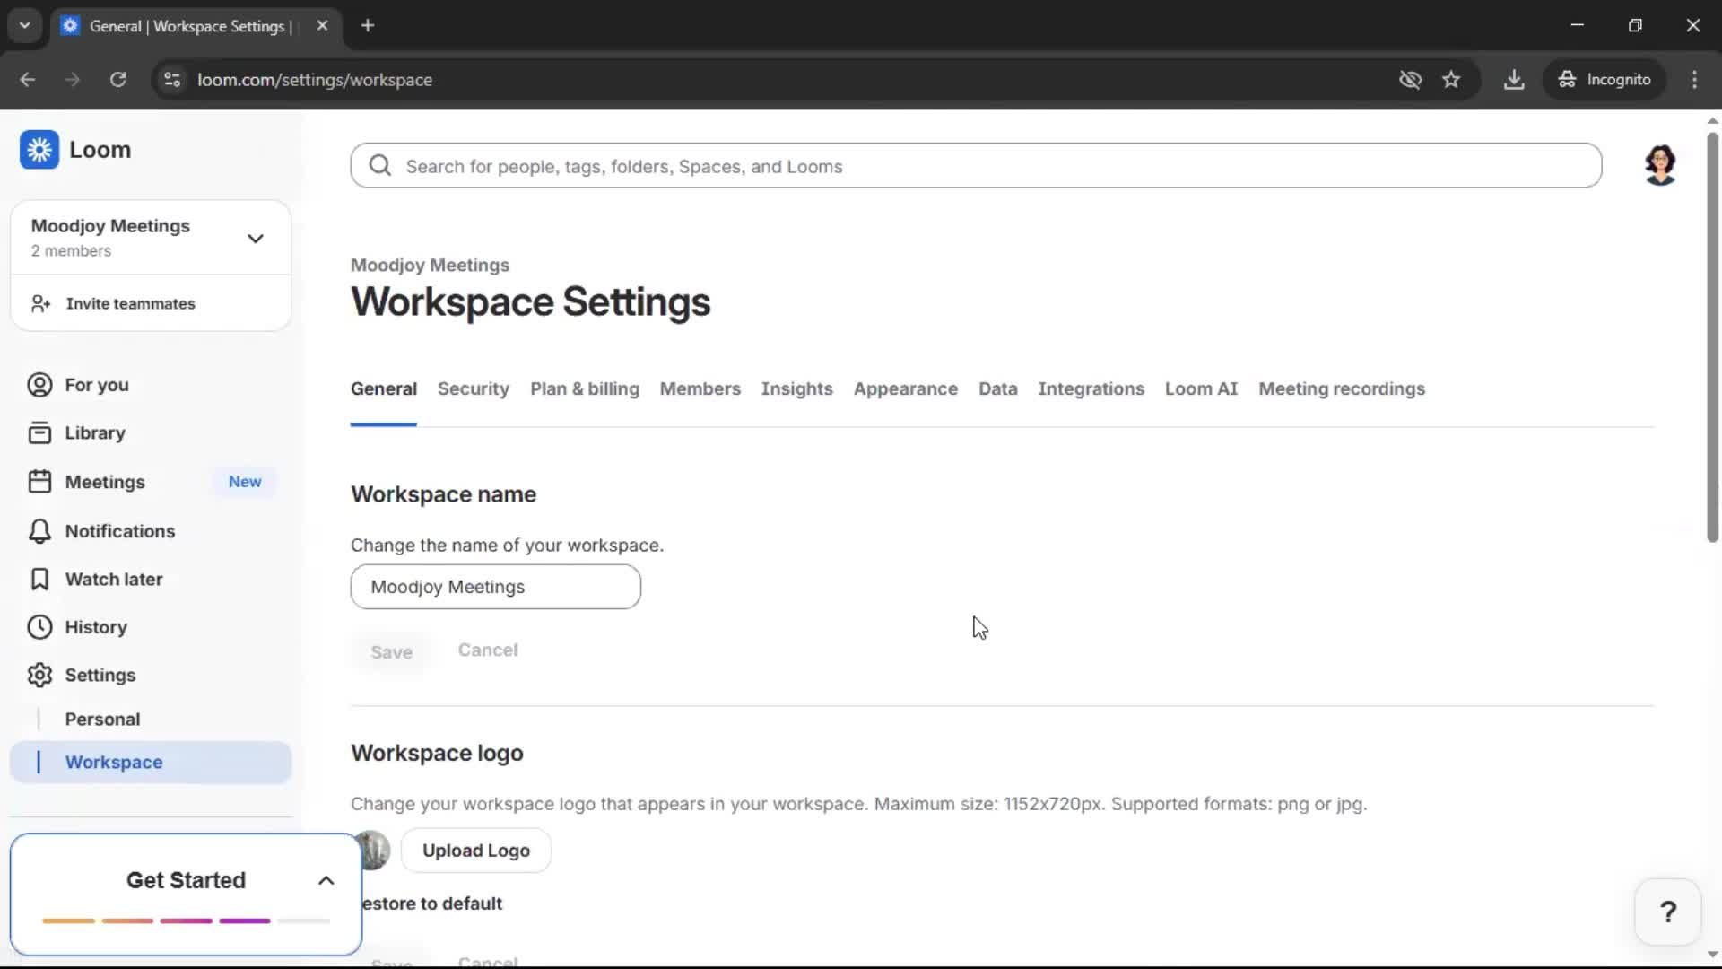Switch to the Security settings tab
This screenshot has width=1722, height=969.
coord(474,388)
